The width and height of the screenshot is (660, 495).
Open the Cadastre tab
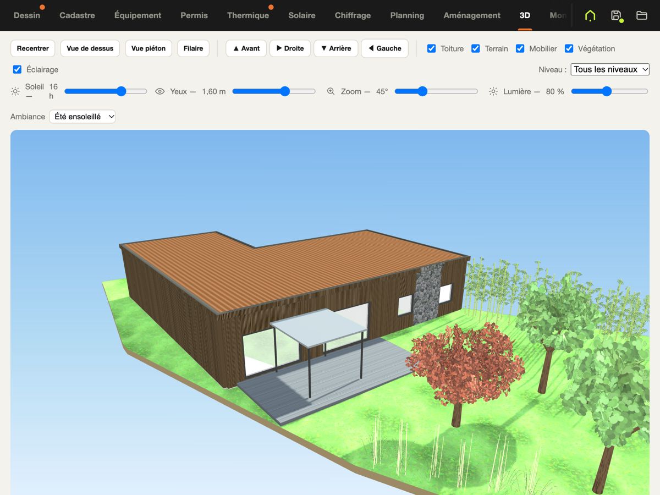pos(77,15)
